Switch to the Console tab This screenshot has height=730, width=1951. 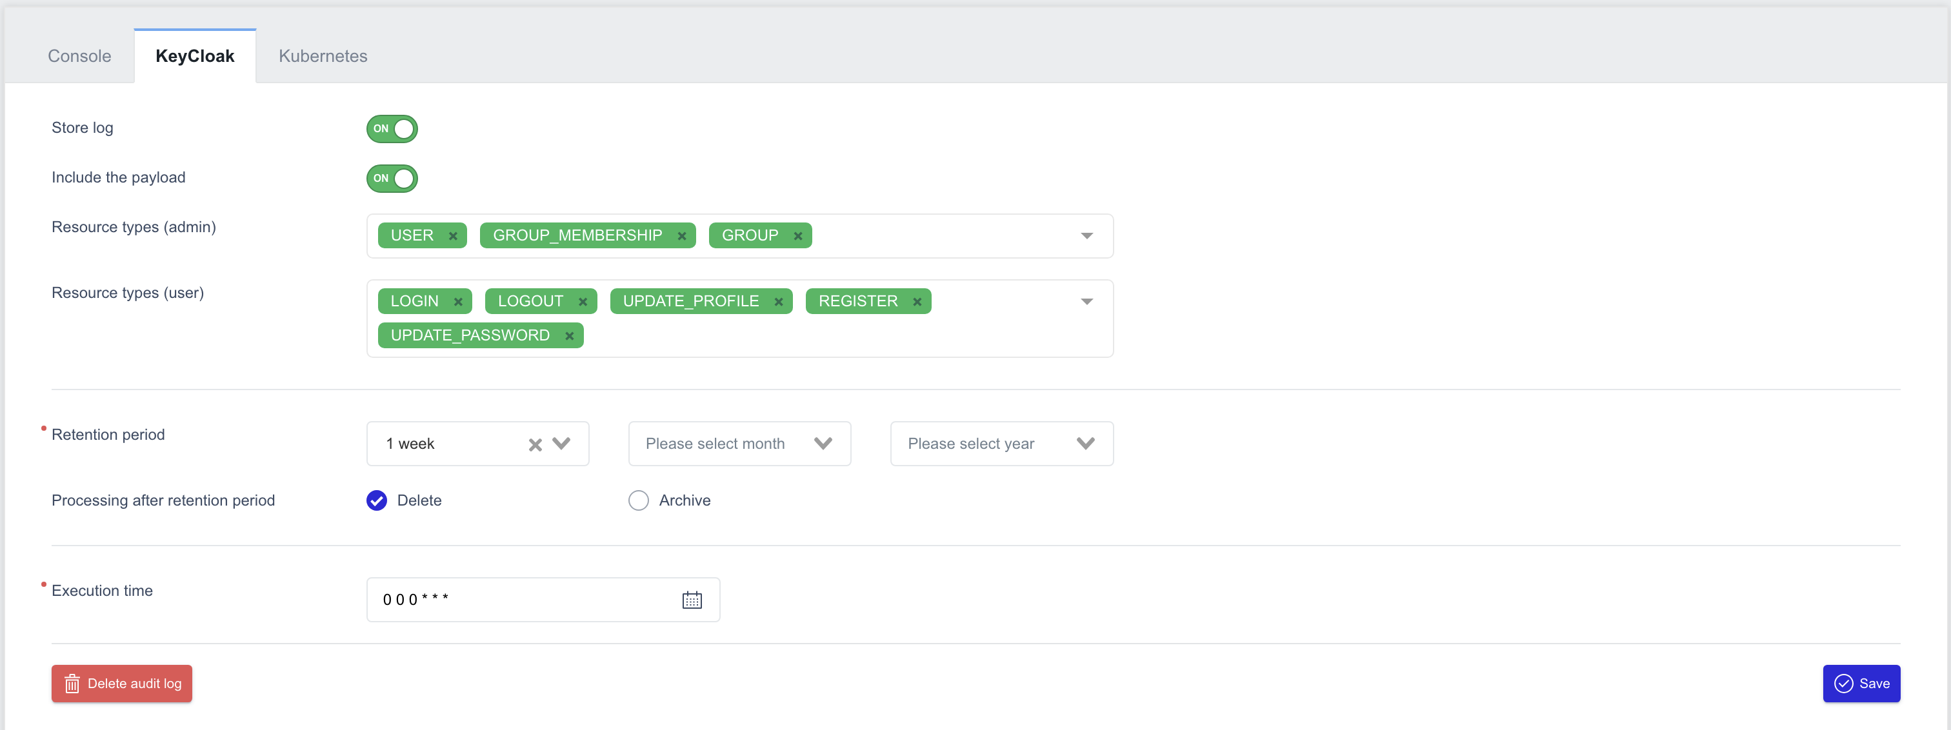(x=79, y=56)
